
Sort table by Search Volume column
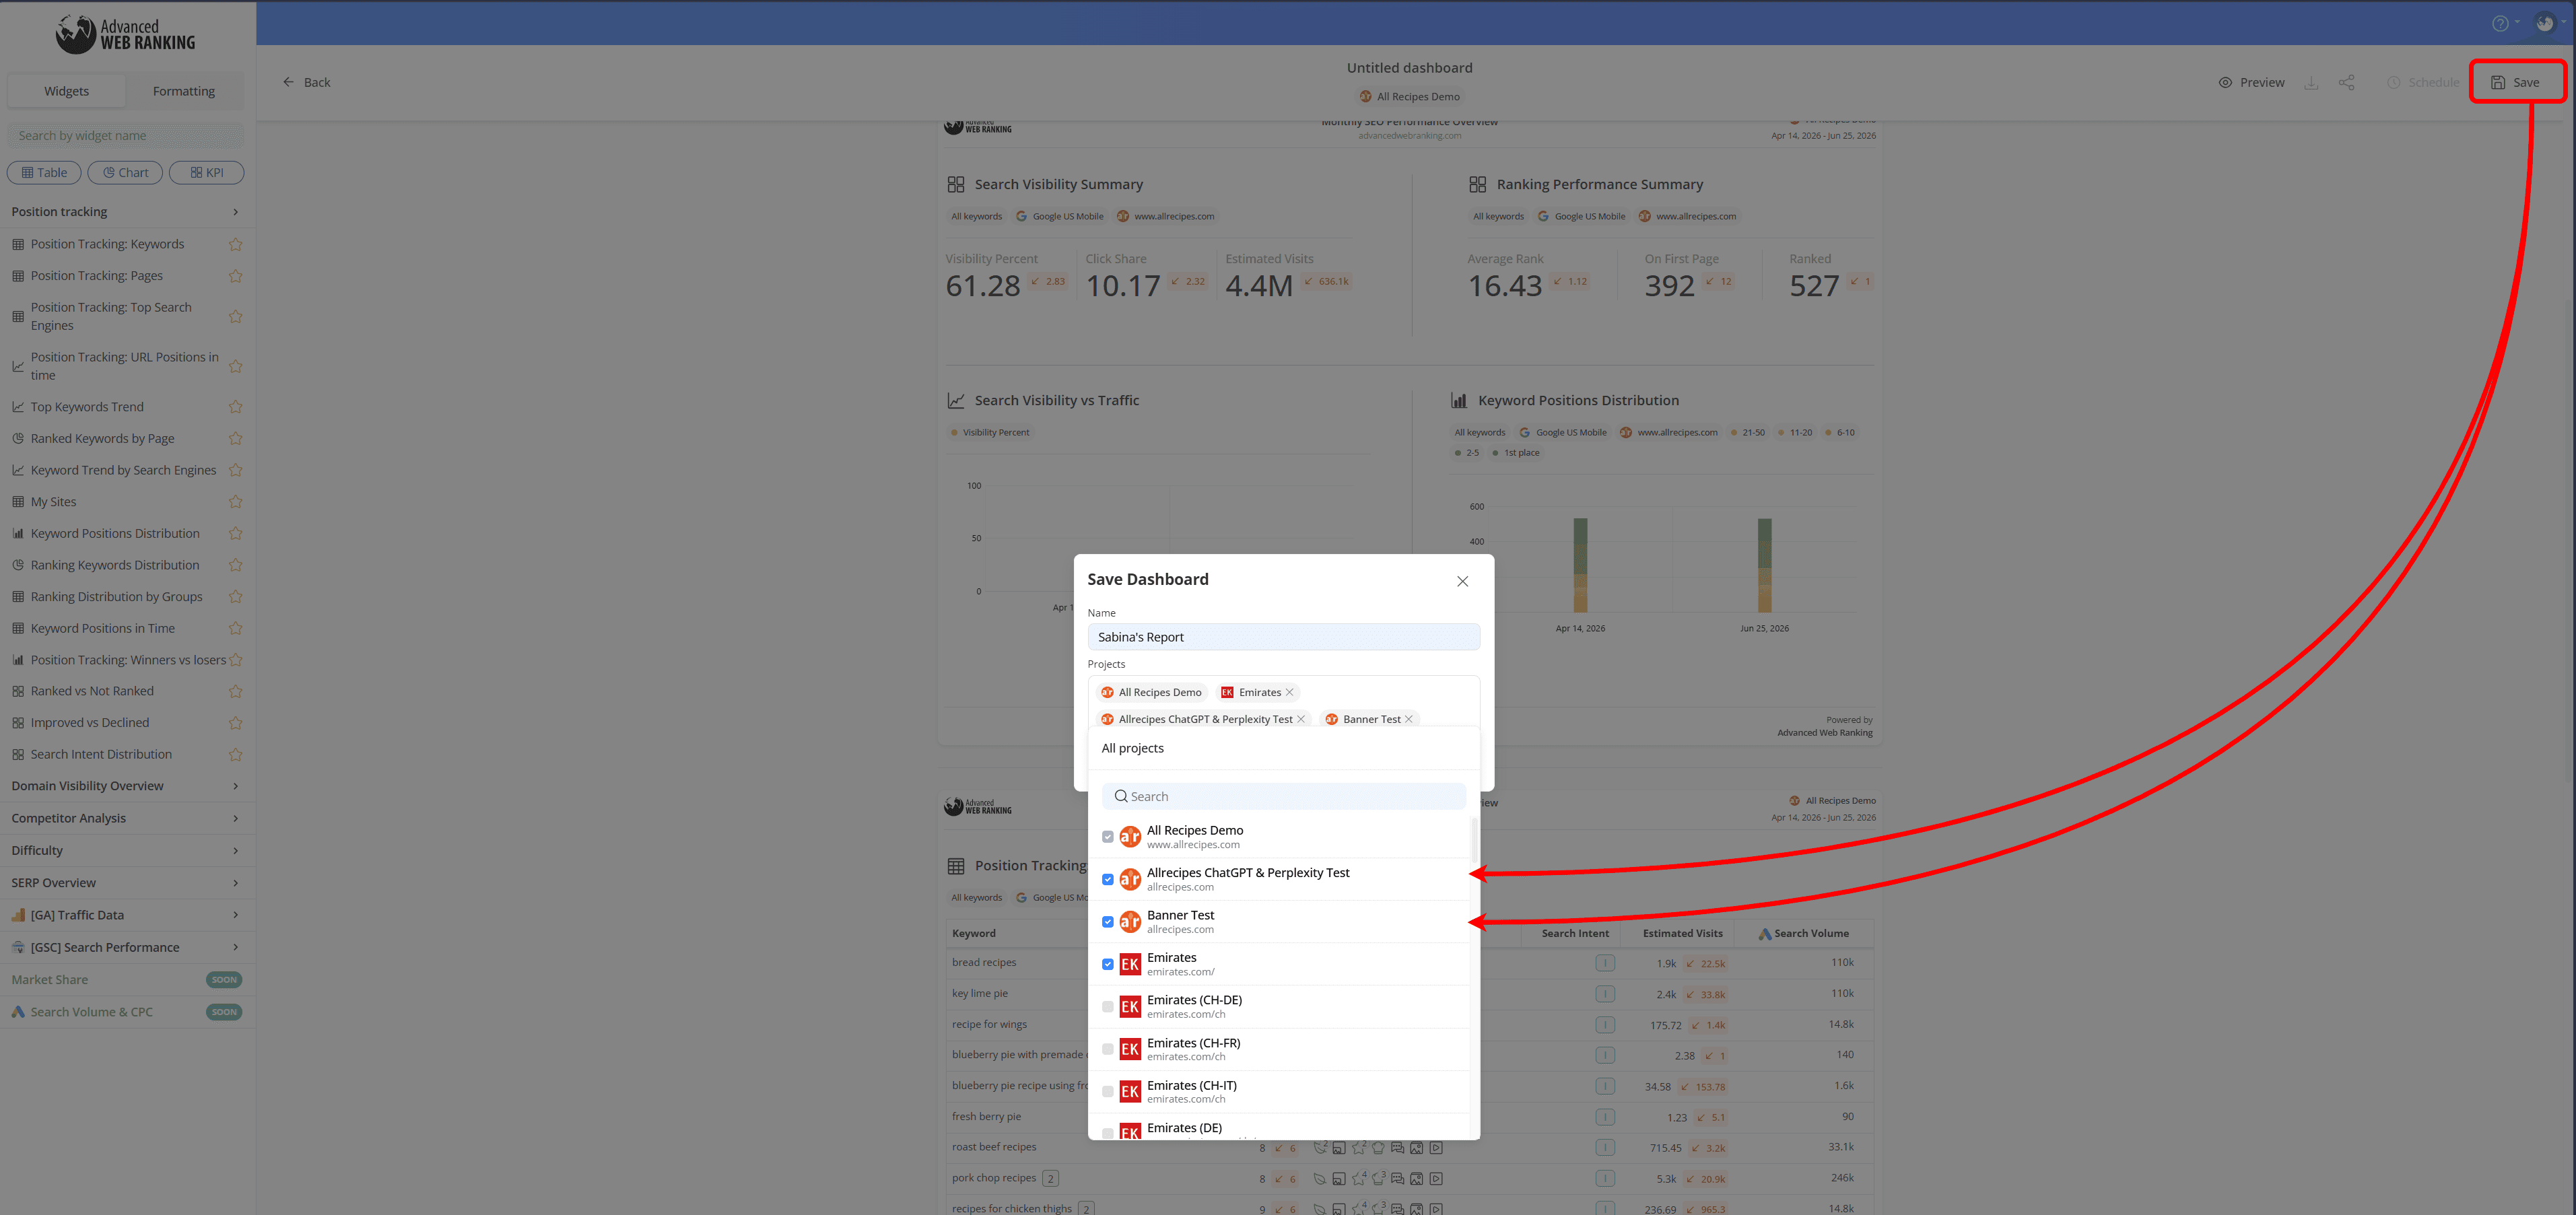[1803, 934]
